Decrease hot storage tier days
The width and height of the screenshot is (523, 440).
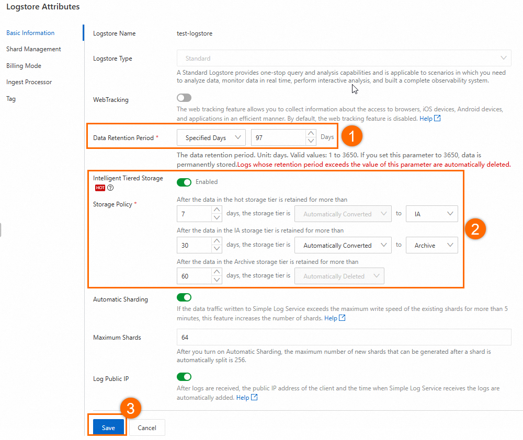point(217,218)
